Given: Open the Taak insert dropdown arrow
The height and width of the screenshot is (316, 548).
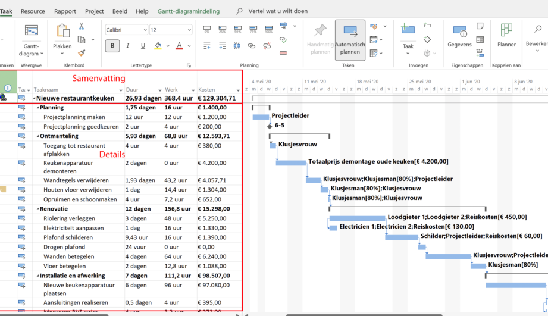Looking at the screenshot, I should pos(408,54).
